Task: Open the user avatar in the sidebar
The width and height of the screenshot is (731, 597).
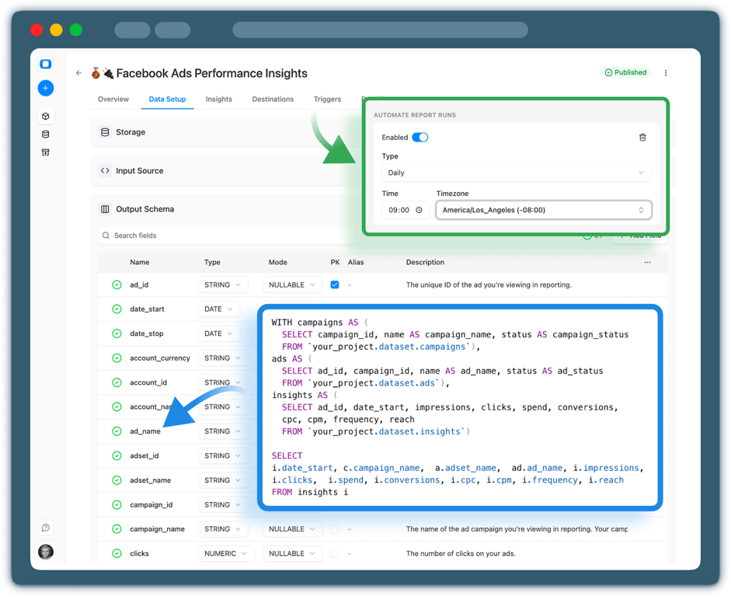Action: click(x=46, y=552)
